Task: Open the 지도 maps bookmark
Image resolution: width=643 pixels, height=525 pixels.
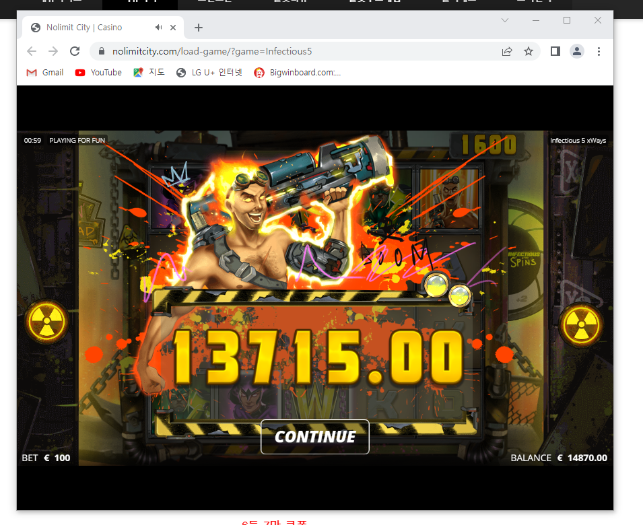Action: point(149,73)
